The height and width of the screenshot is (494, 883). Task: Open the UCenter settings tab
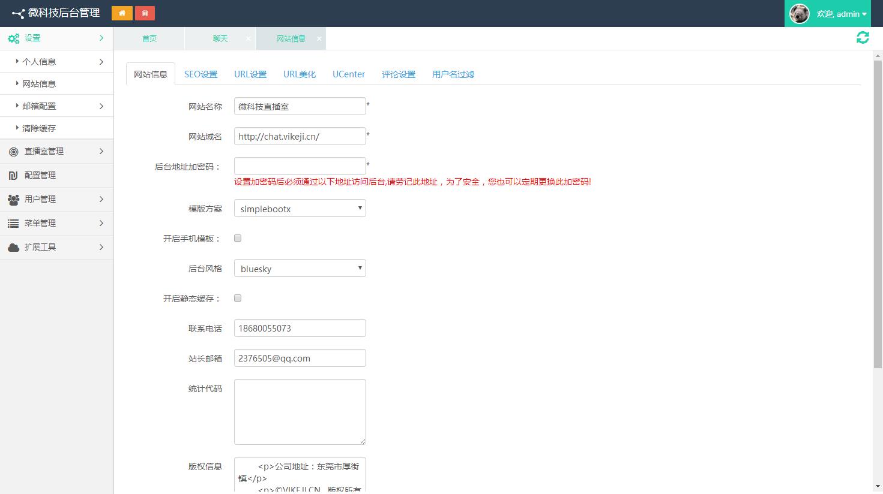pos(349,74)
